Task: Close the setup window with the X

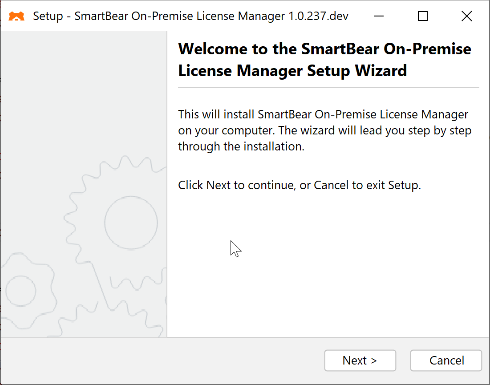Action: pyautogui.click(x=466, y=16)
